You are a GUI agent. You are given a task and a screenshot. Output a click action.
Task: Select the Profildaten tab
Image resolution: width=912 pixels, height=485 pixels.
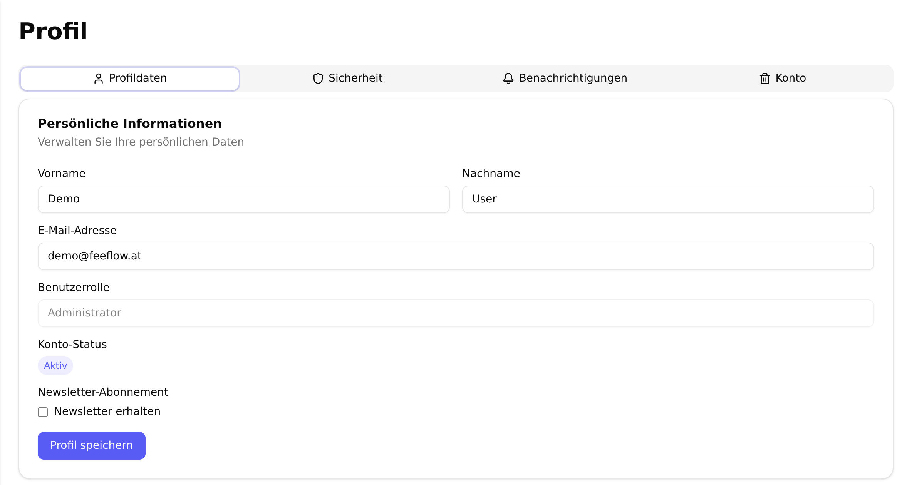coord(130,79)
